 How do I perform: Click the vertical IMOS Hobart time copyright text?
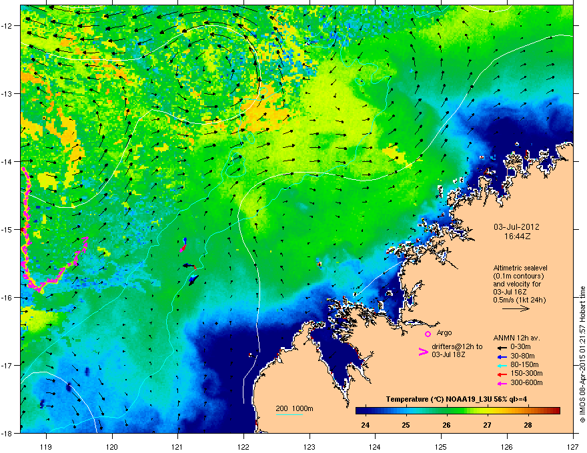tap(582, 354)
